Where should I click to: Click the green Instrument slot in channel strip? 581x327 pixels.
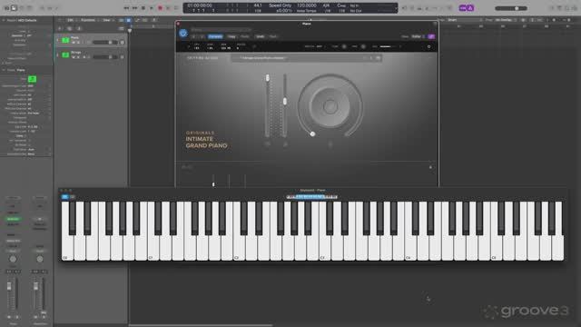13,219
